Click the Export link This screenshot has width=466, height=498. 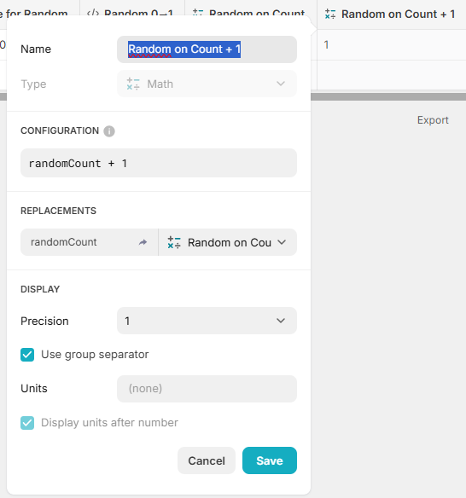coord(433,120)
